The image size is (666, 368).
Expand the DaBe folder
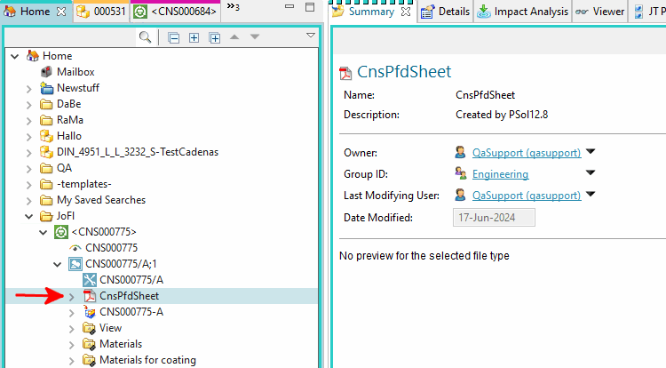tap(29, 105)
